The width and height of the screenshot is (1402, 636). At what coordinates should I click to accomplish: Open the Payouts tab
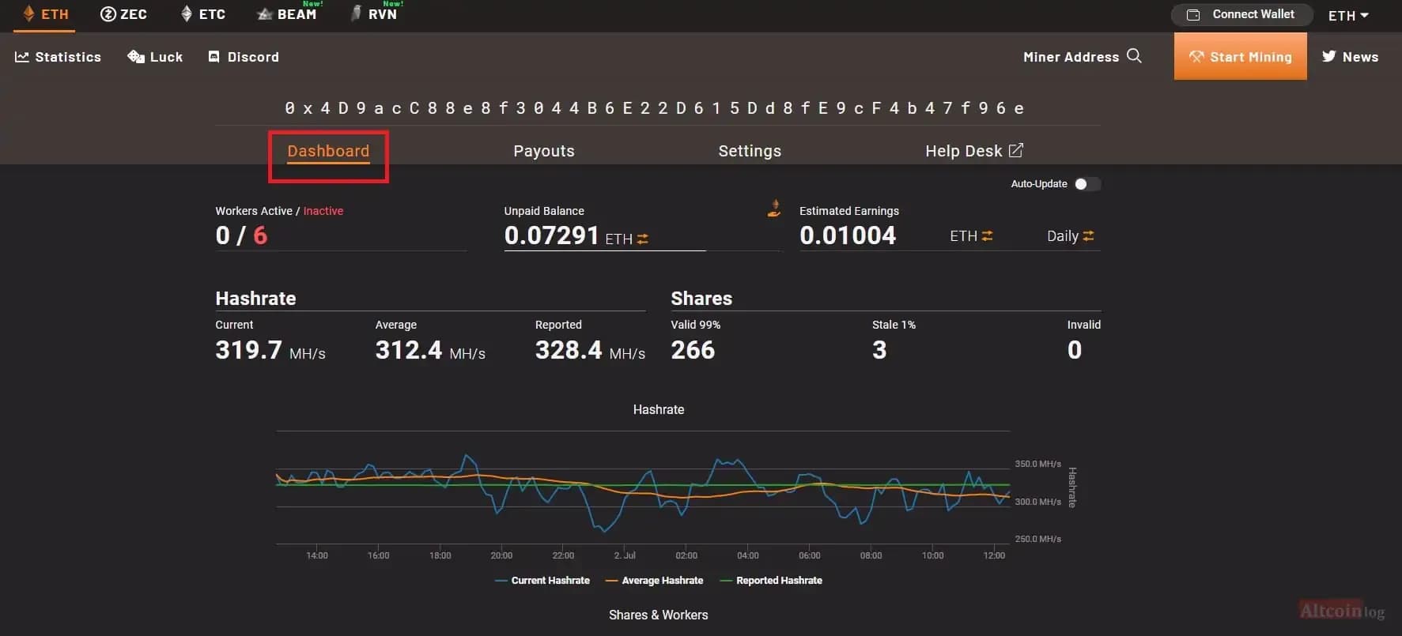[544, 151]
